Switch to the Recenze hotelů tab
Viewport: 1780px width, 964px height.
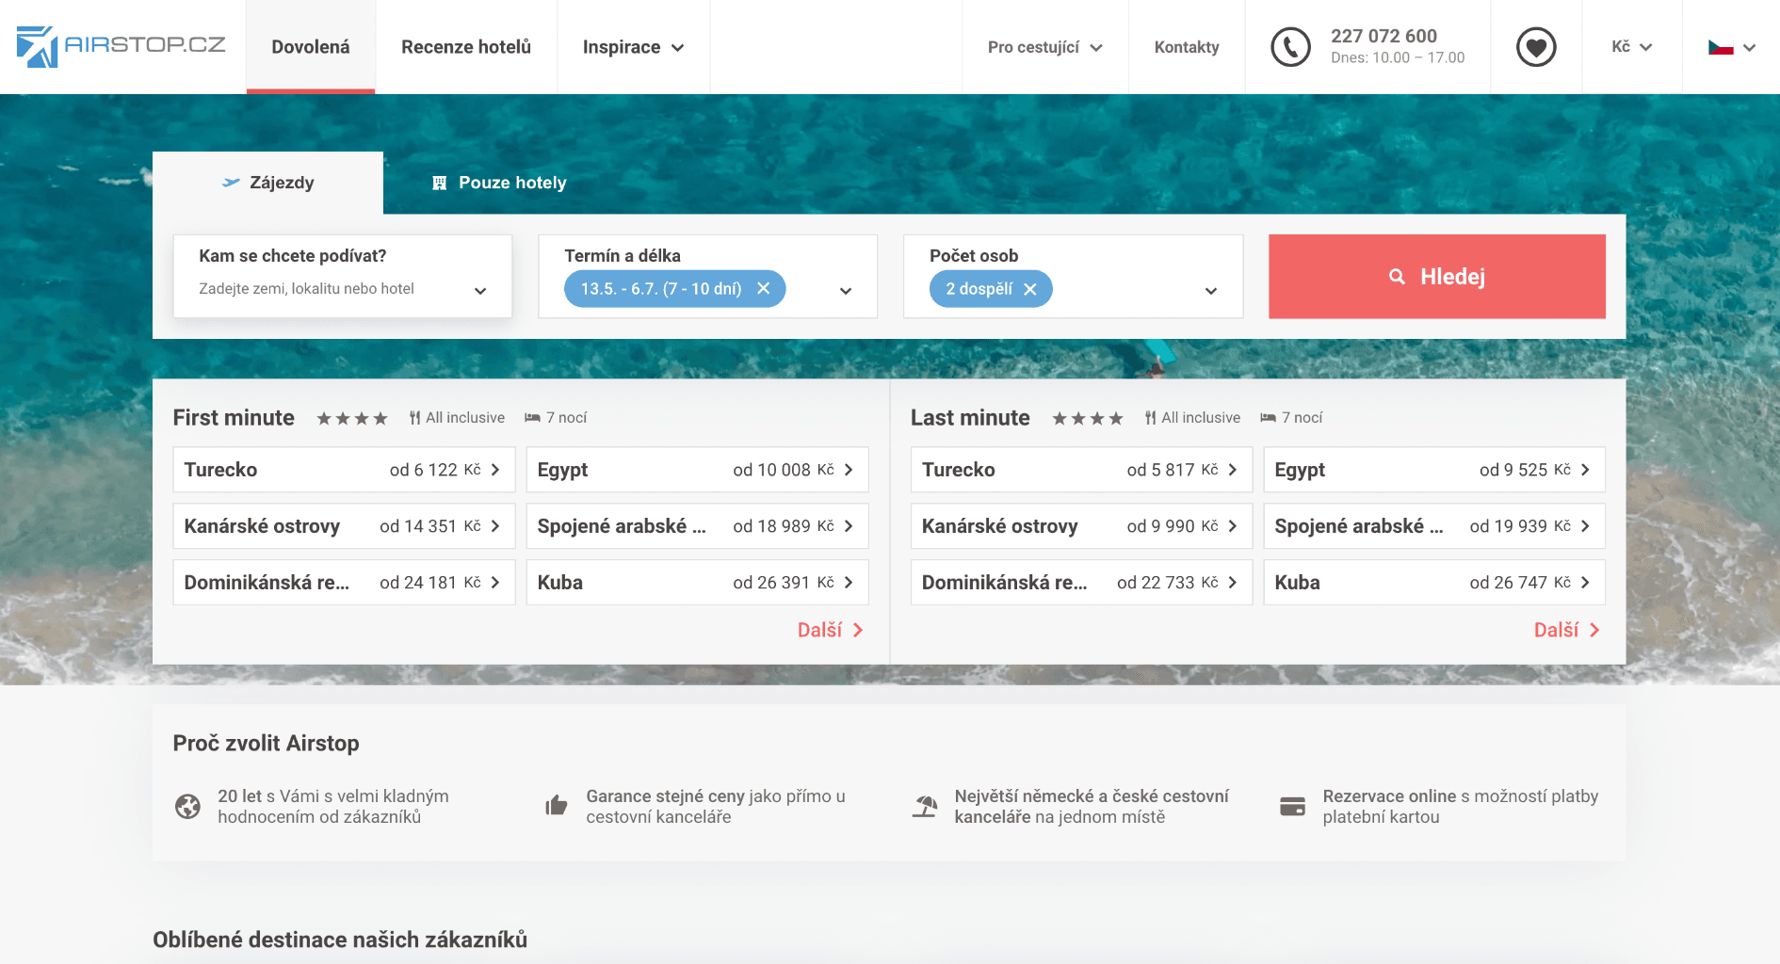pyautogui.click(x=465, y=46)
